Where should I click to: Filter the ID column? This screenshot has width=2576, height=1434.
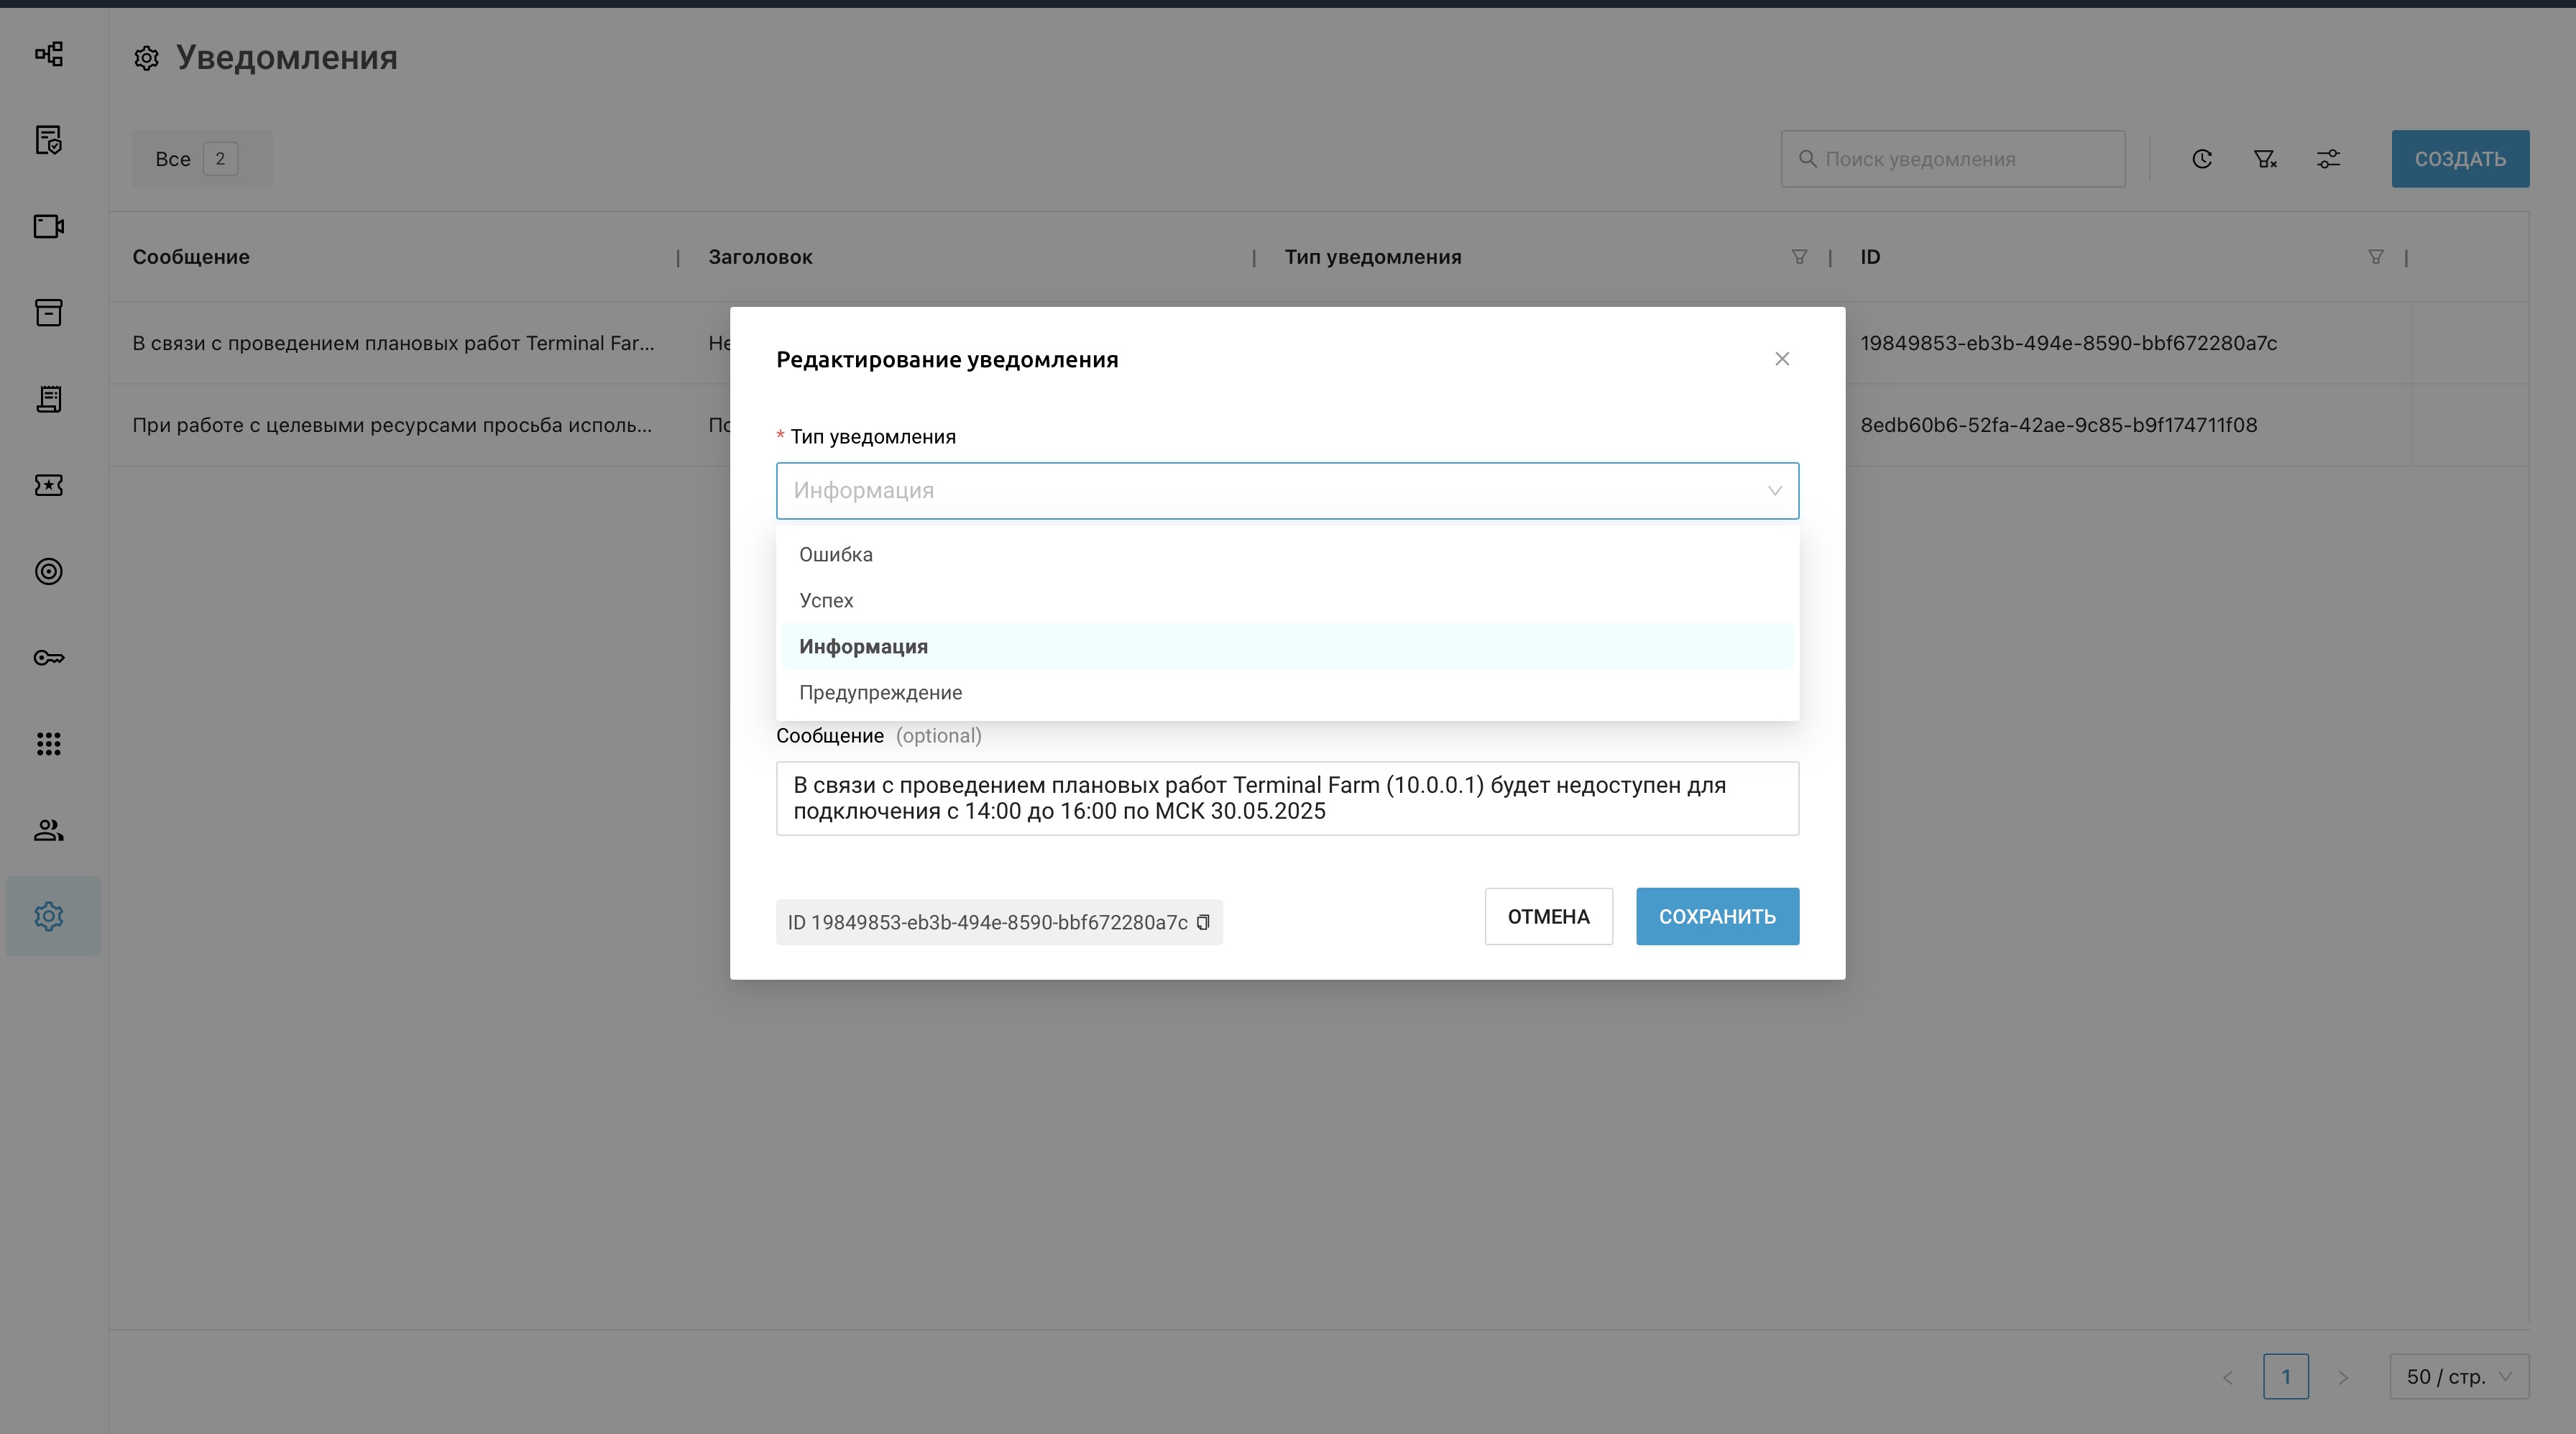(2376, 257)
